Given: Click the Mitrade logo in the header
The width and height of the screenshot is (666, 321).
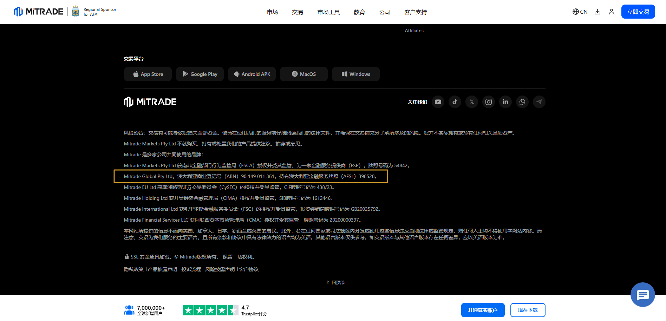Looking at the screenshot, I should (x=38, y=12).
